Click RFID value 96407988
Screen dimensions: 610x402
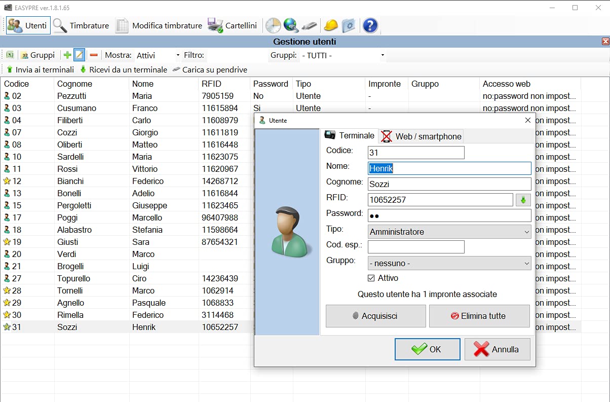pos(220,217)
